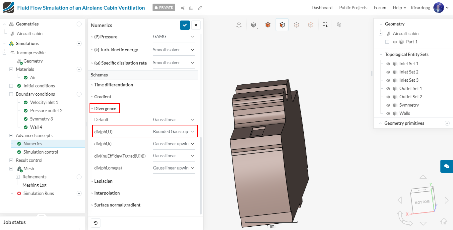Click the BOTTOM face of orientation cube
453x230 pixels.
click(422, 202)
